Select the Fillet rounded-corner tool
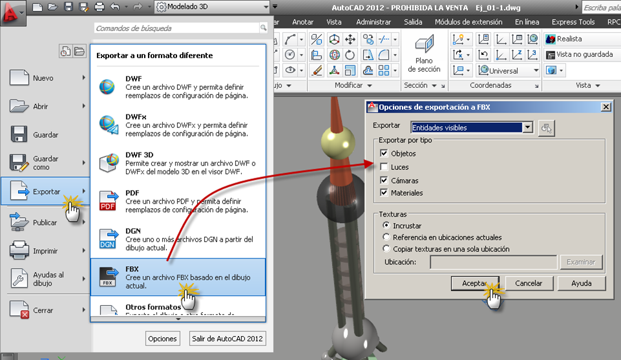Viewport: 621px width, 360px height. click(x=383, y=55)
